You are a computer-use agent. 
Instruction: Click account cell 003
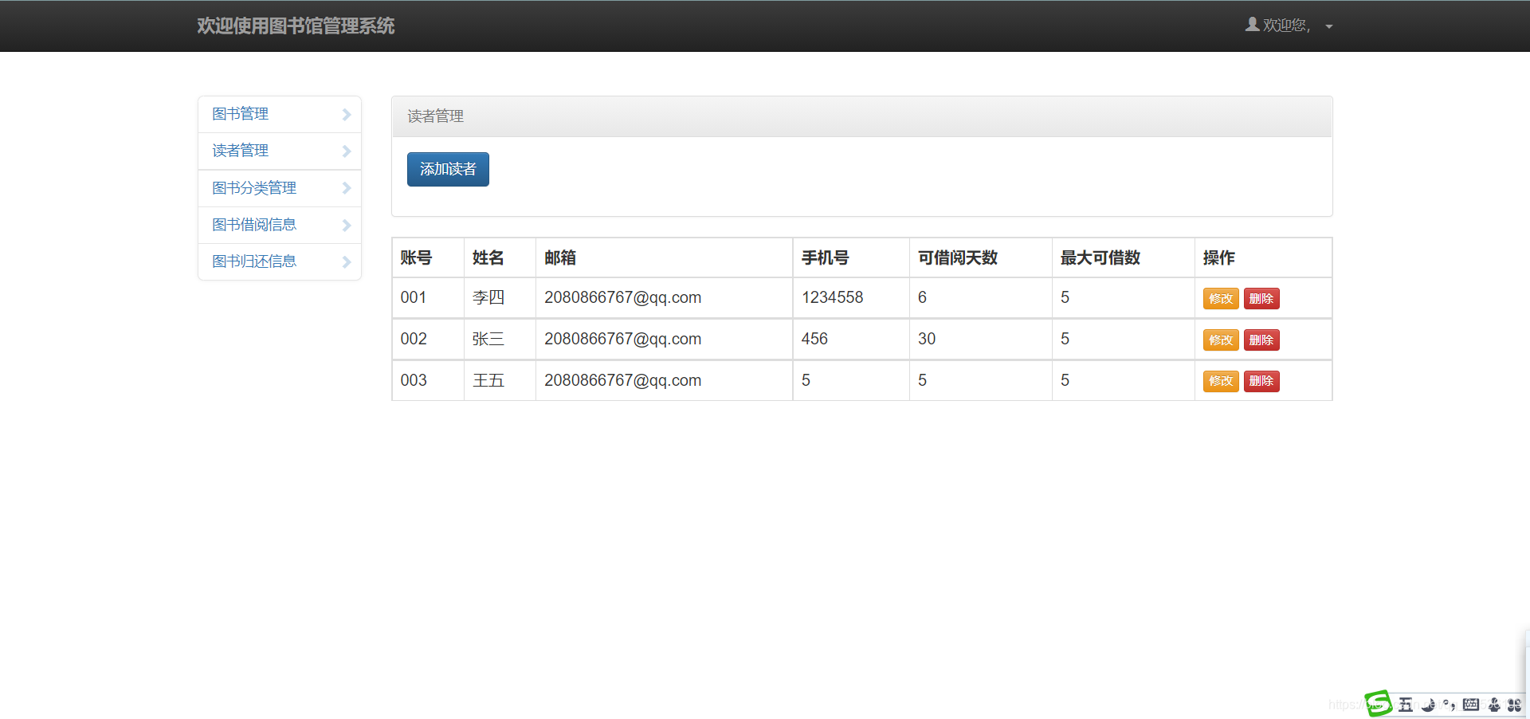[x=428, y=380]
